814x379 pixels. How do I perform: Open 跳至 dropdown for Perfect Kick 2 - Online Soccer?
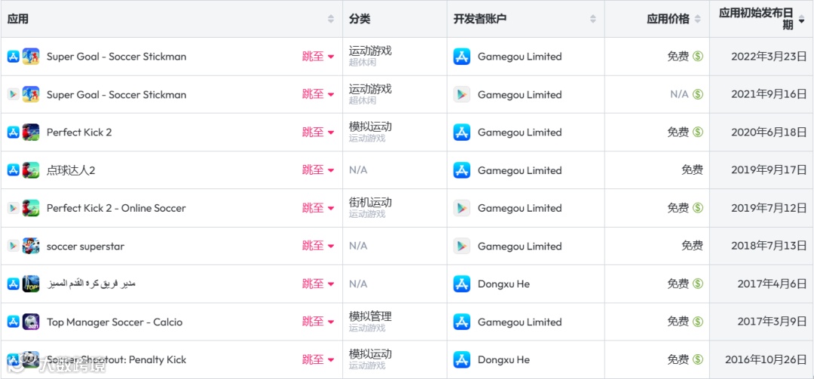[318, 208]
